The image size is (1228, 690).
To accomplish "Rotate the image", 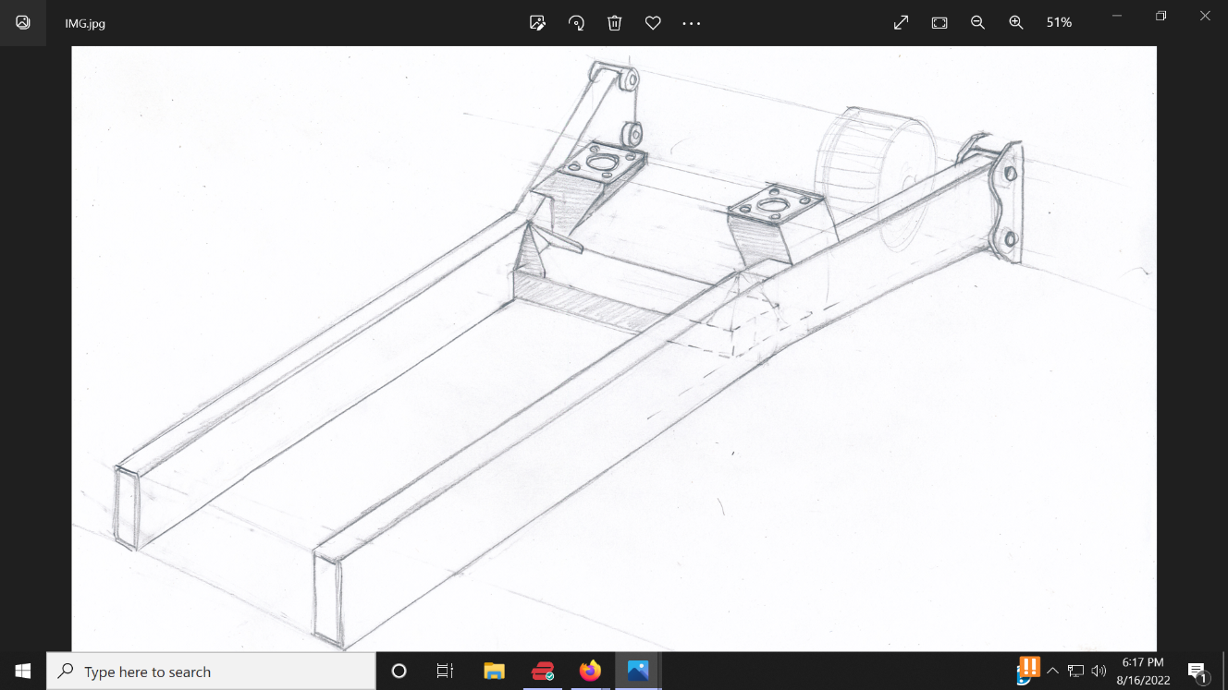I will [x=576, y=23].
